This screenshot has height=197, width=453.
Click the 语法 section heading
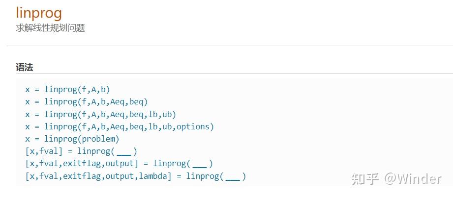pos(24,68)
